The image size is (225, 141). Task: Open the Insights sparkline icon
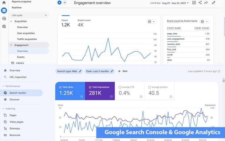point(206,3)
